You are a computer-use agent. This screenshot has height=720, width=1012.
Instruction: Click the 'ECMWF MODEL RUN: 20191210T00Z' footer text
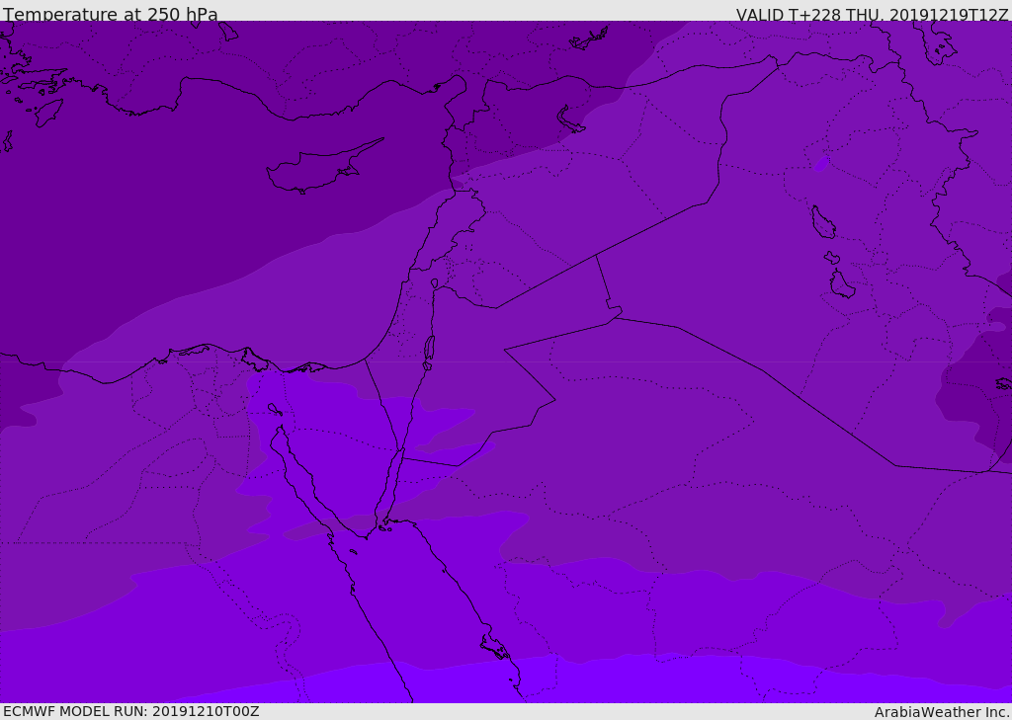[131, 711]
